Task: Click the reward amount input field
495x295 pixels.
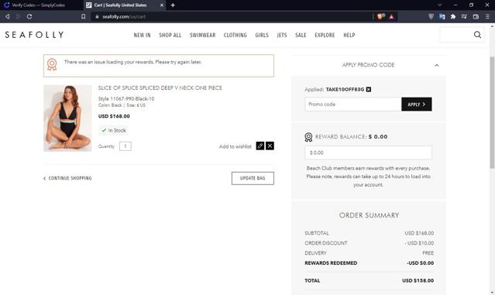Action: (x=368, y=153)
